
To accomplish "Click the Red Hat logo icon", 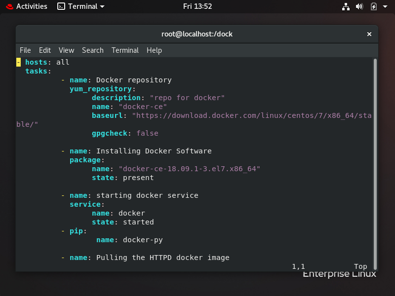I will pyautogui.click(x=9, y=6).
